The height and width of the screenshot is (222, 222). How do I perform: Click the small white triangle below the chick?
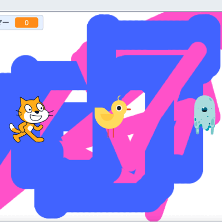[x=131, y=137]
